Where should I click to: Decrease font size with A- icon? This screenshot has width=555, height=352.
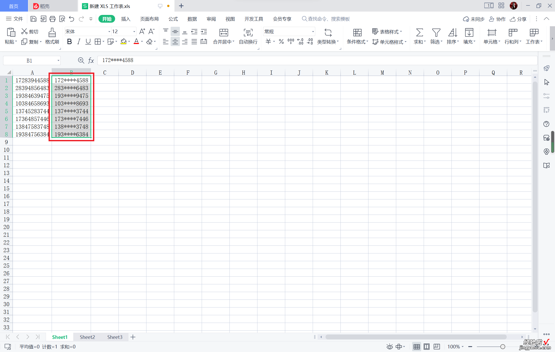[152, 31]
